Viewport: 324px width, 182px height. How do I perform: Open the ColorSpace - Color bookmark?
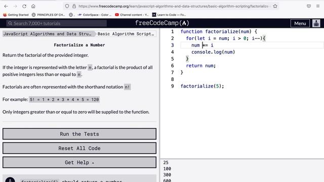tap(95, 15)
